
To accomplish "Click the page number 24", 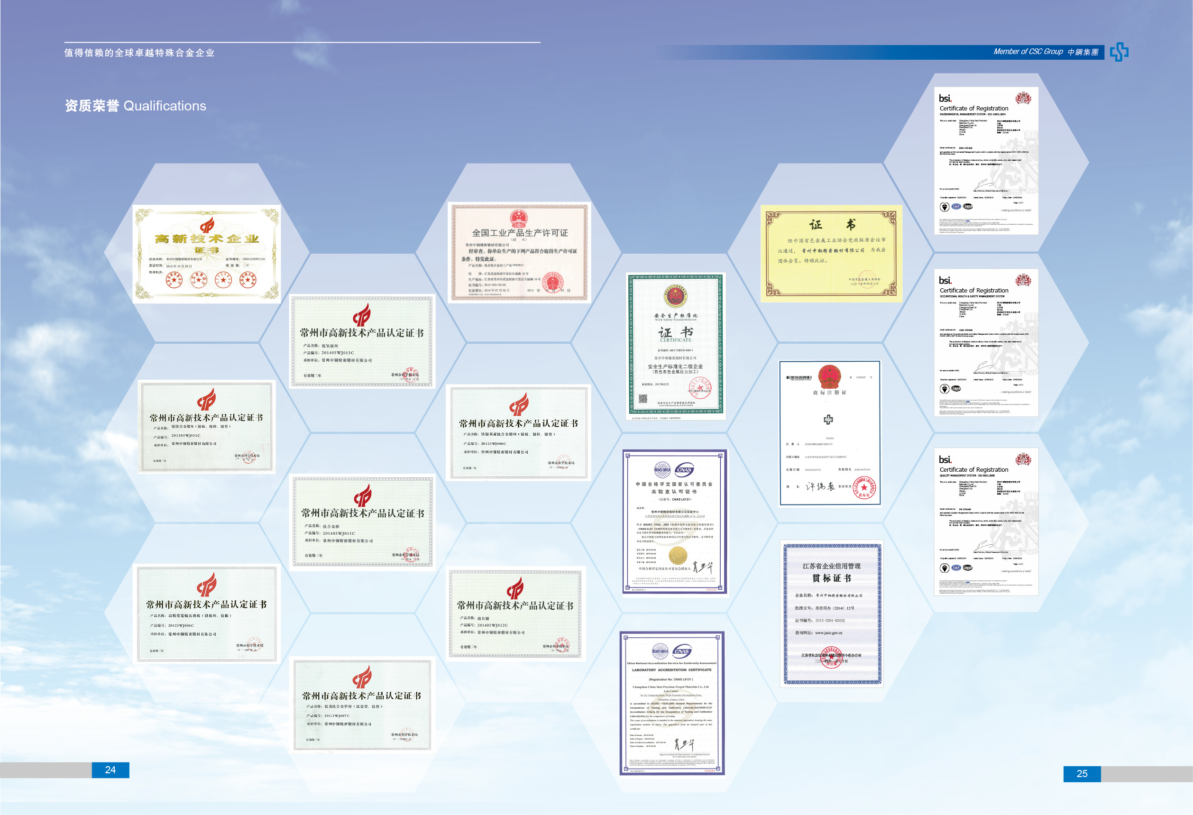I will 110,770.
